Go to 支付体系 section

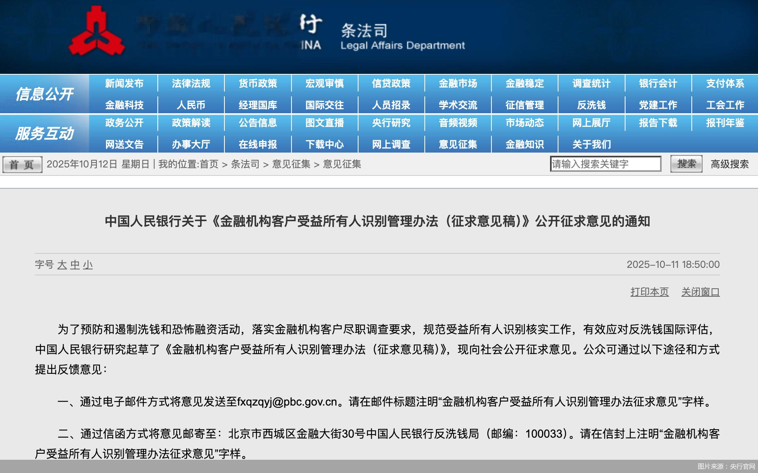click(725, 84)
